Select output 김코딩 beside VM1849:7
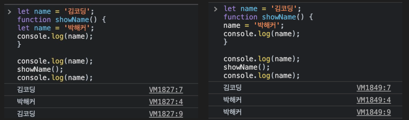The image size is (409, 120). tap(233, 88)
